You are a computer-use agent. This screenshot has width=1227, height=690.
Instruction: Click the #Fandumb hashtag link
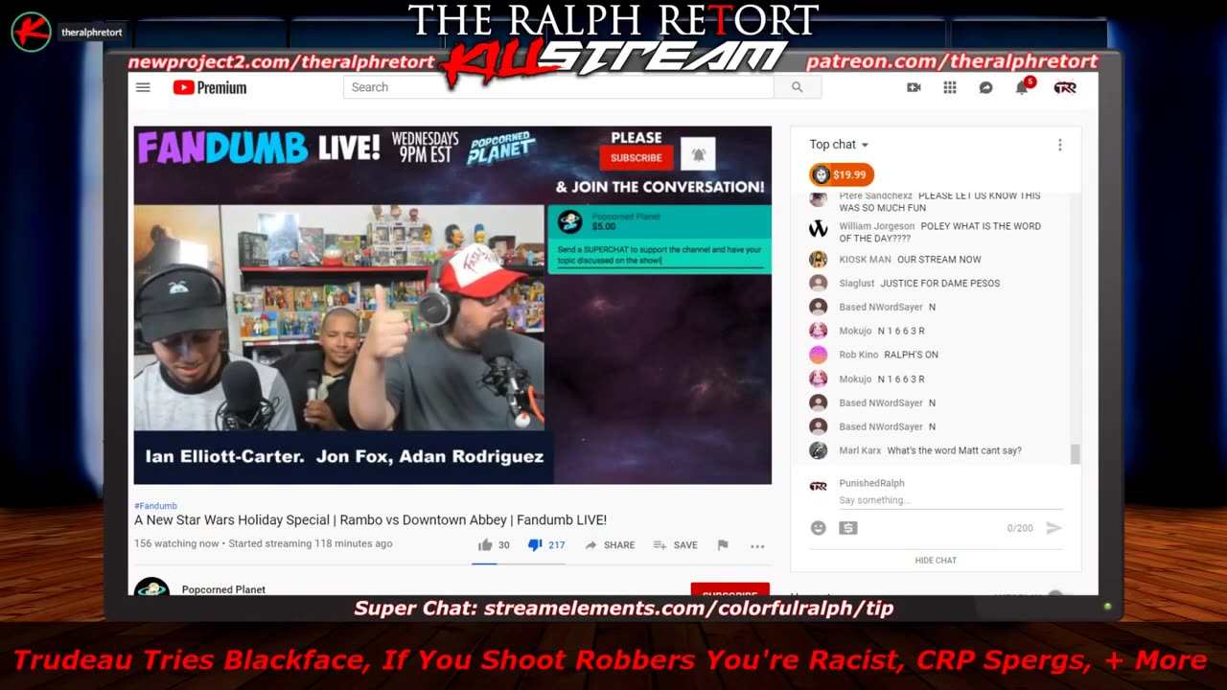click(x=155, y=505)
